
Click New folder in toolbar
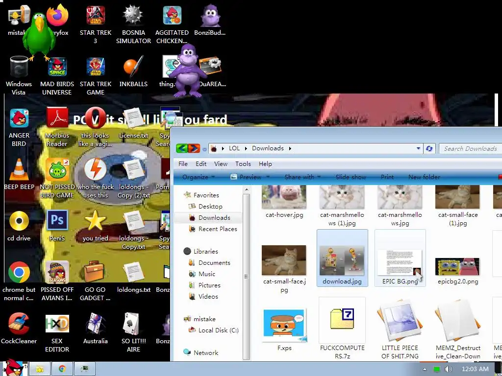(424, 177)
